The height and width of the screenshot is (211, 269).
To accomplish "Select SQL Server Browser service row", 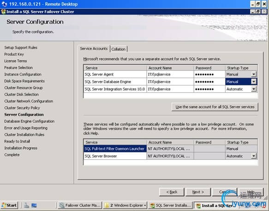I will [x=115, y=156].
